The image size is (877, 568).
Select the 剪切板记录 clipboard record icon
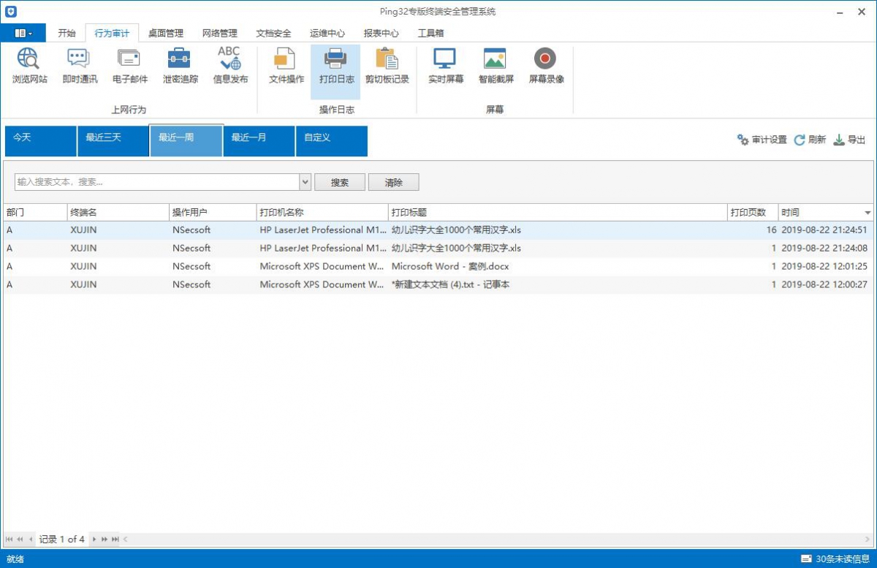[x=387, y=66]
